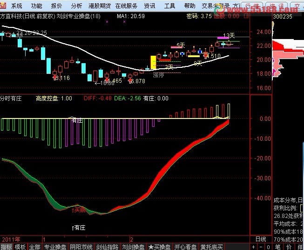Image resolution: width=304 pixels, height=250 pixels.
Task: Click the plus zoom button at bottom right
Action: (x=253, y=247)
